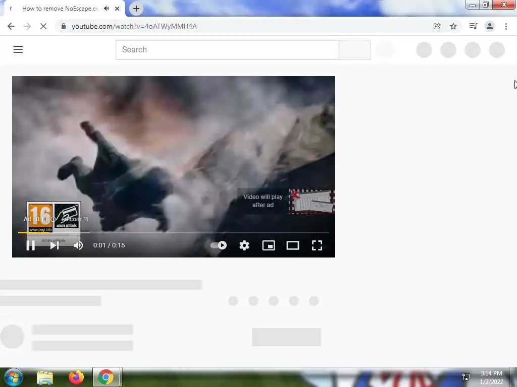
Task: Click the in-app purchases badge
Action: click(67, 216)
